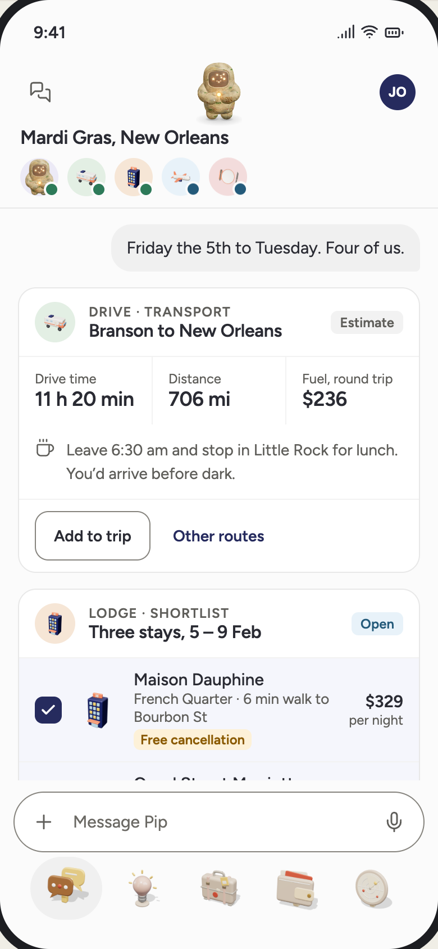Select the dining plate agent avatar
This screenshot has width=438, height=949.
(x=228, y=177)
